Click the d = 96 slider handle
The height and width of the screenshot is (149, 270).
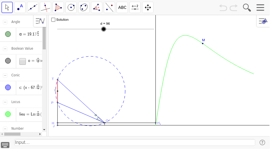103,29
